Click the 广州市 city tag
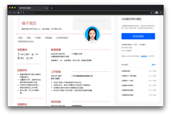Image resolution: width=171 pixels, height=116 pixels. (38, 38)
